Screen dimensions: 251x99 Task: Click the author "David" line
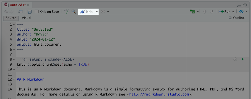click(33, 34)
